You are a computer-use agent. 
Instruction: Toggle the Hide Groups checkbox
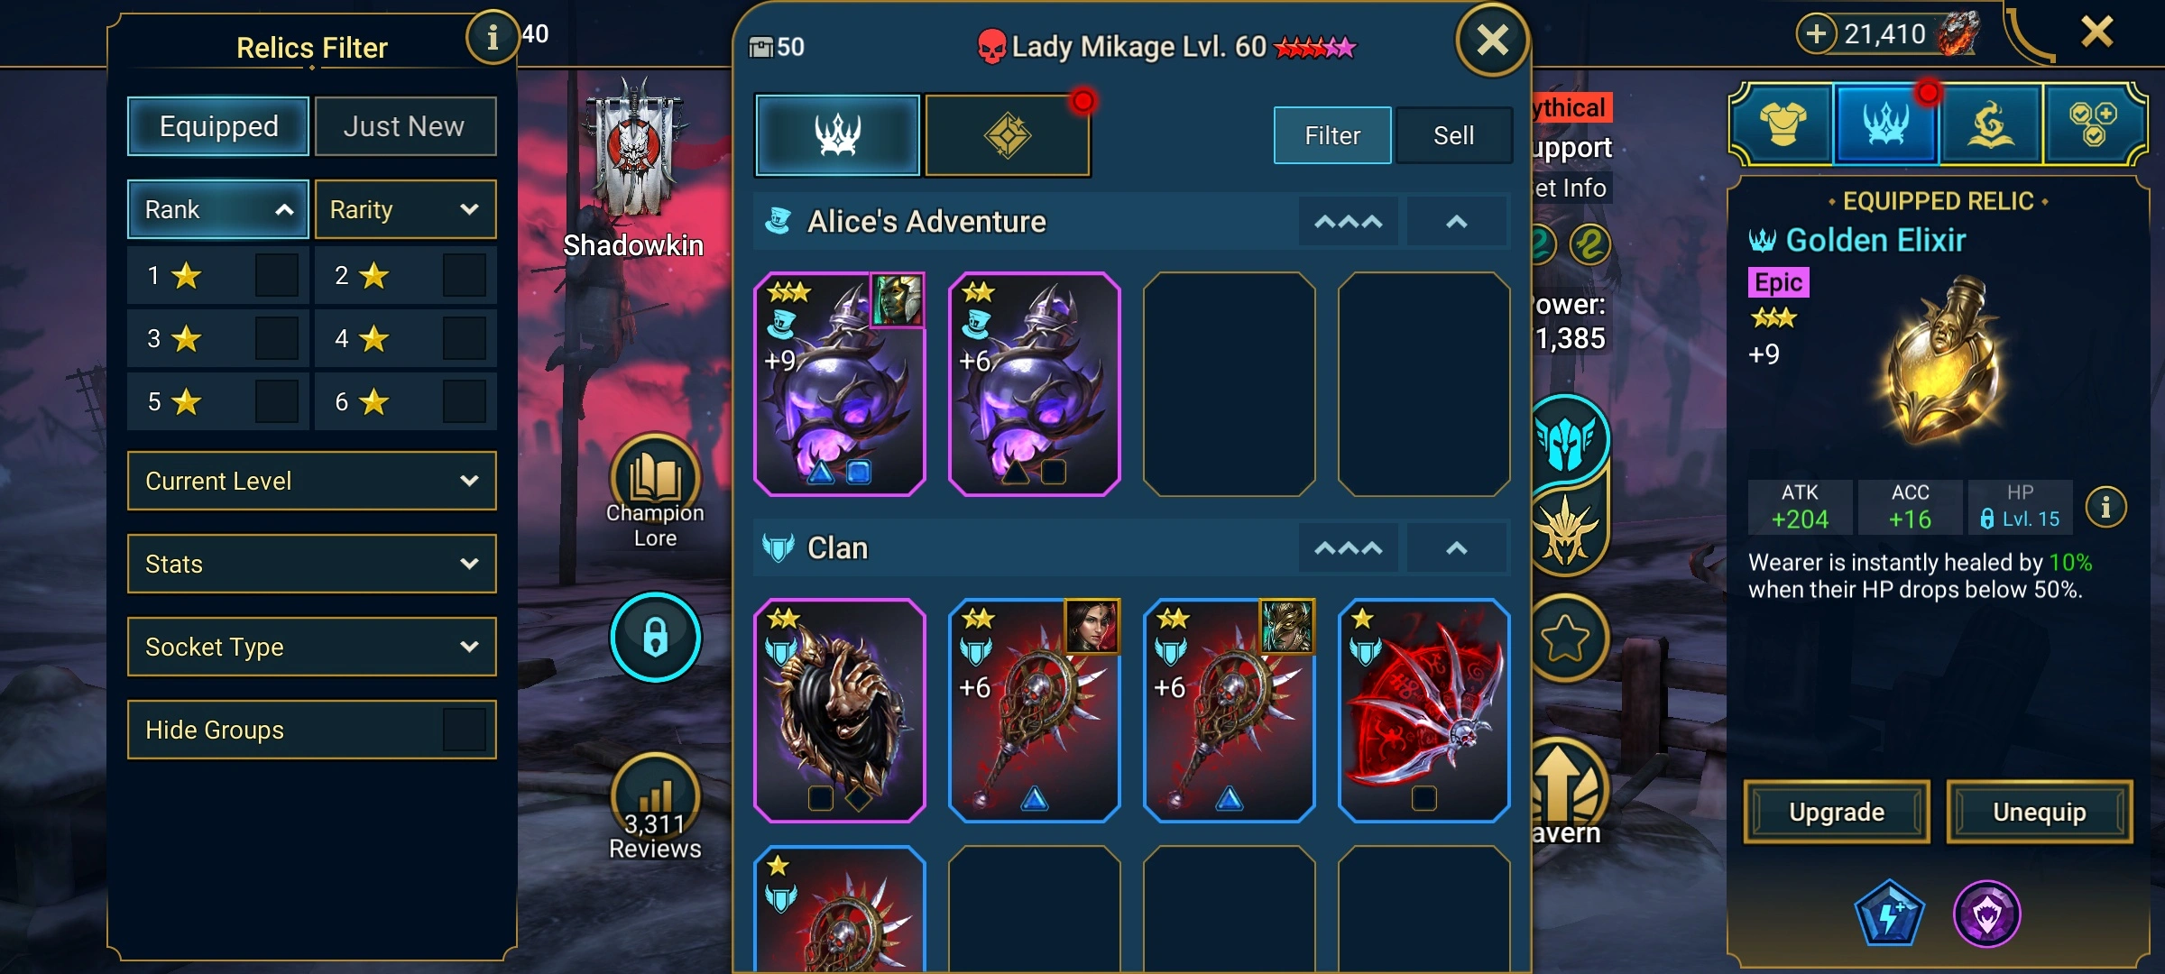click(x=465, y=730)
